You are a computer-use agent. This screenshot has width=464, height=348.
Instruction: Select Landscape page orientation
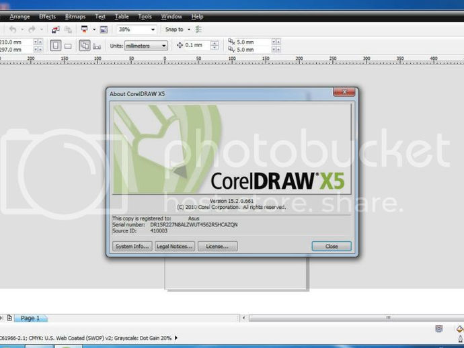click(68, 46)
